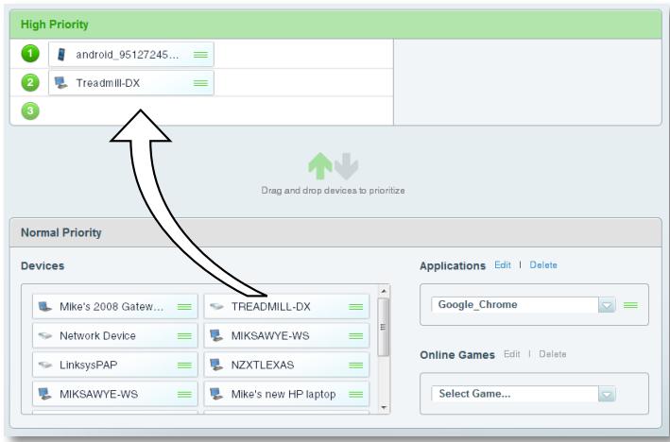The width and height of the screenshot is (670, 442).
Task: Click the LinksysPAP device icon
Action: point(44,365)
